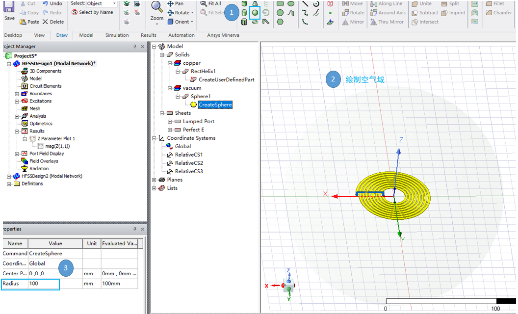Switch to the Results ribbon tab

149,35
